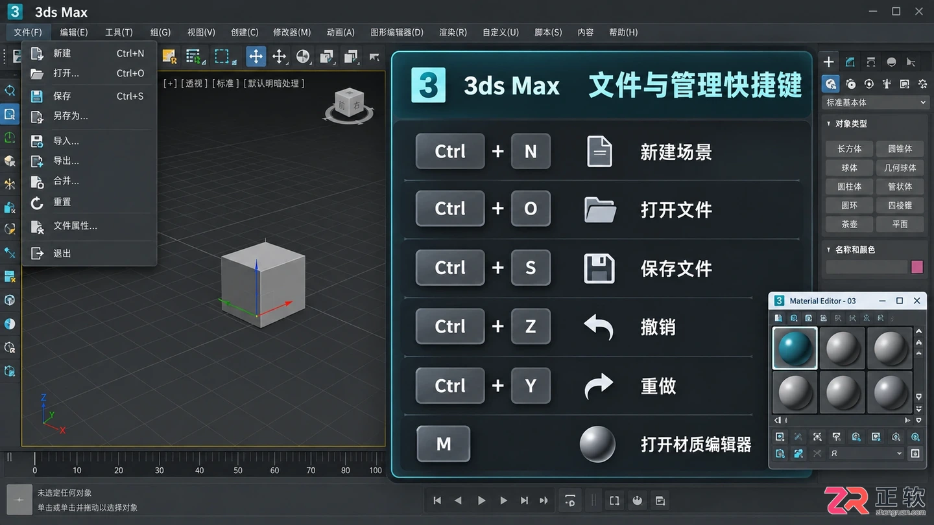
Task: Click the green rotate icon in left toolbar
Action: click(x=10, y=138)
